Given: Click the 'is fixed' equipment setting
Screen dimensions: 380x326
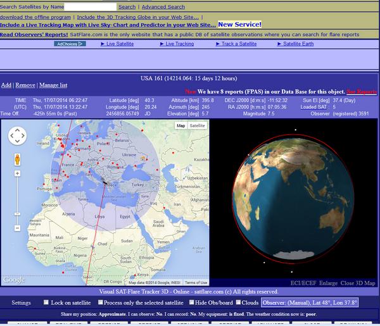Looking at the screenshot, I should (235, 314).
